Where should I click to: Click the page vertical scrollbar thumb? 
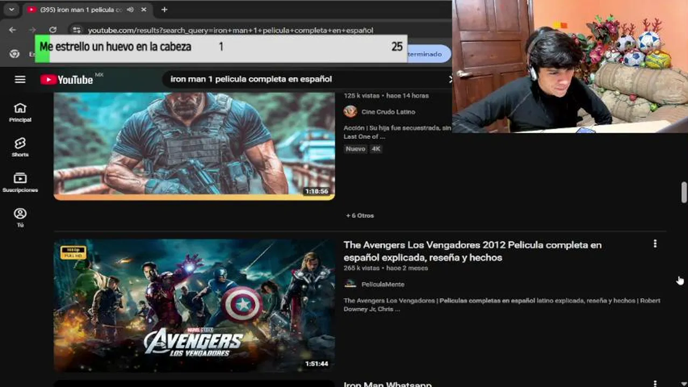pyautogui.click(x=684, y=192)
